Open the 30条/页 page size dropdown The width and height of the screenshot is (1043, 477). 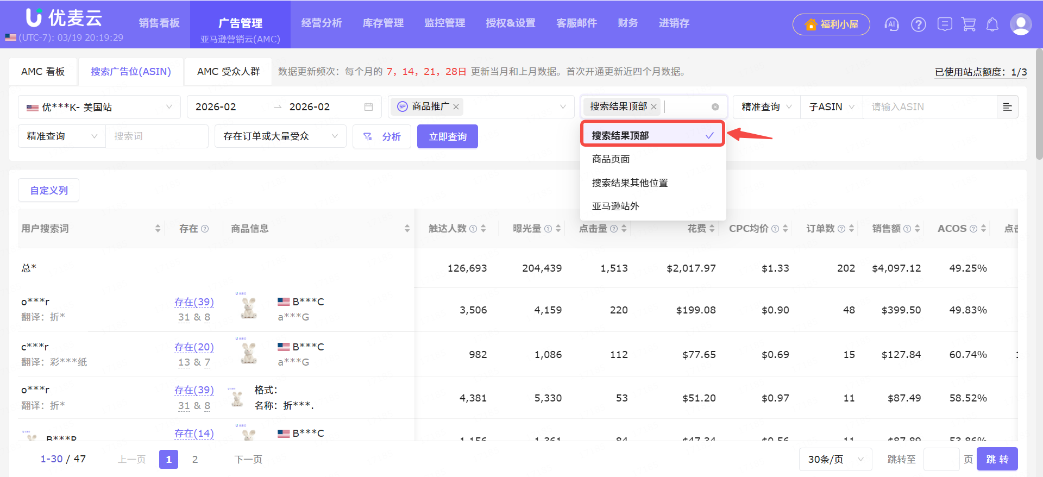coord(835,460)
